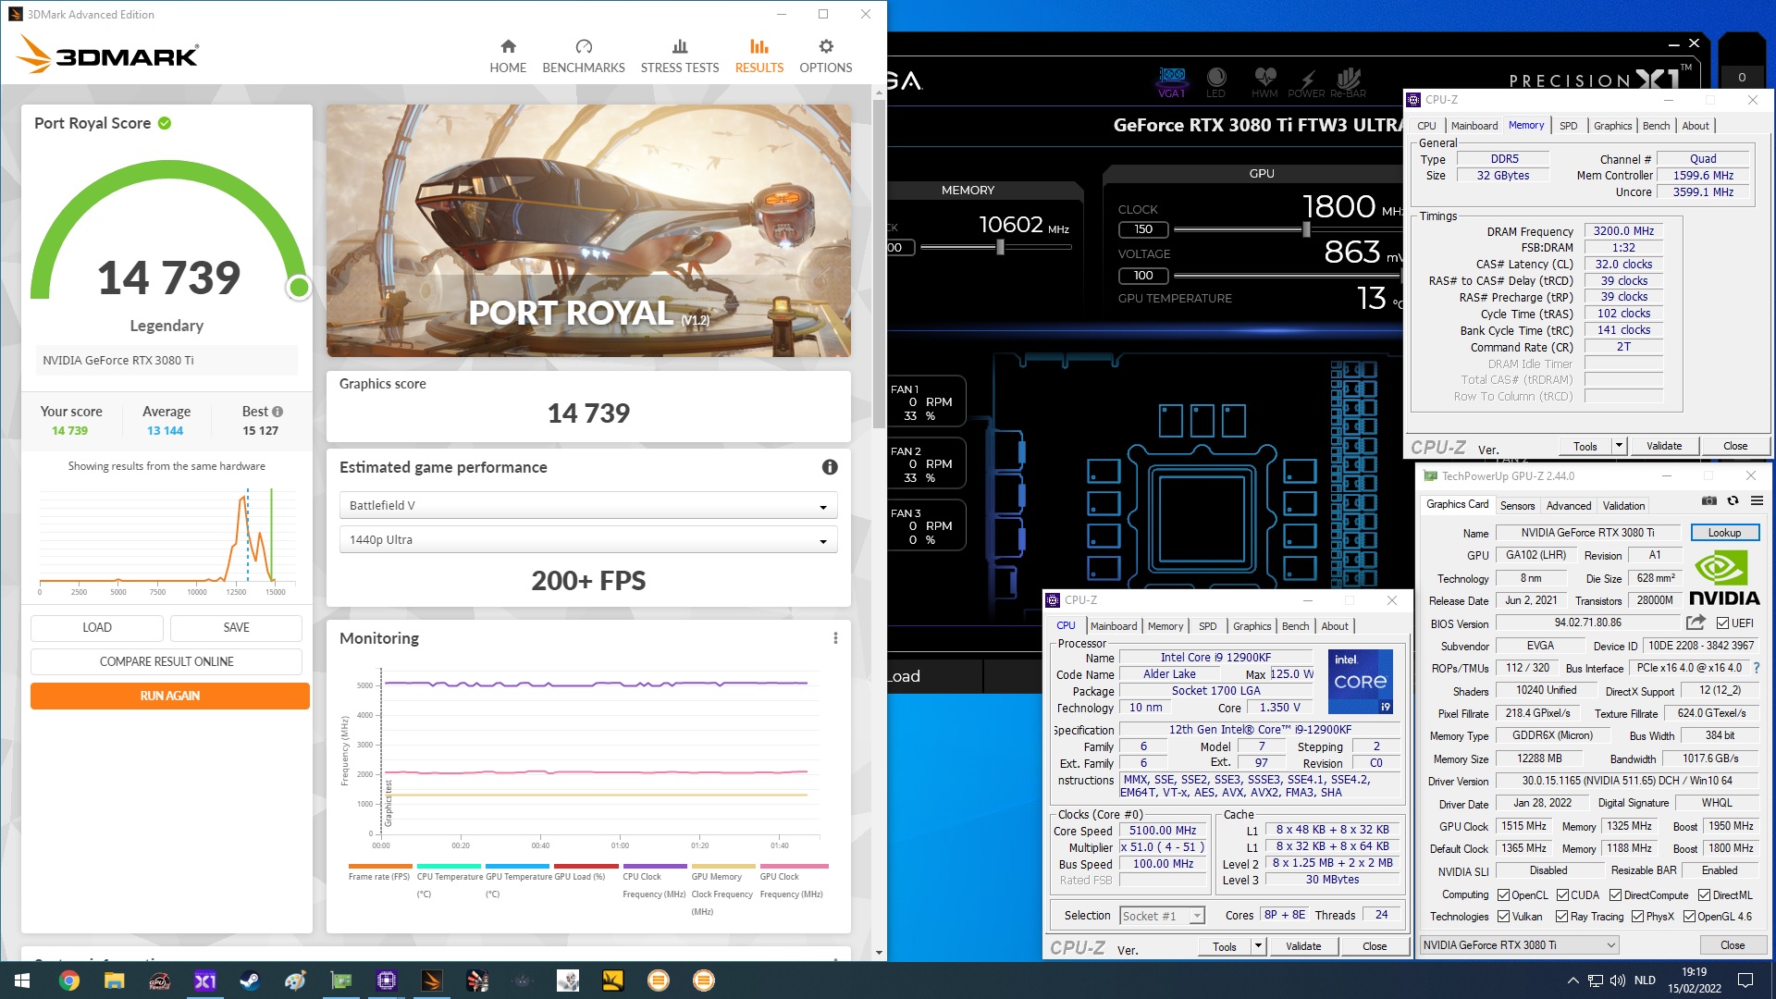1776x999 pixels.
Task: Open the GPU-Z hamburger menu
Action: point(1757,500)
